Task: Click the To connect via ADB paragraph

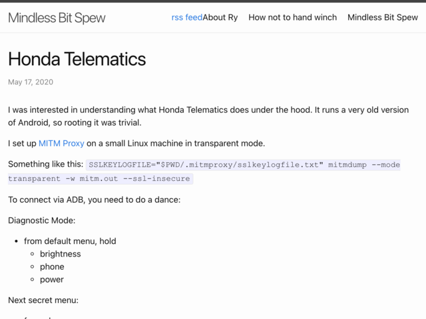Action: (95, 199)
